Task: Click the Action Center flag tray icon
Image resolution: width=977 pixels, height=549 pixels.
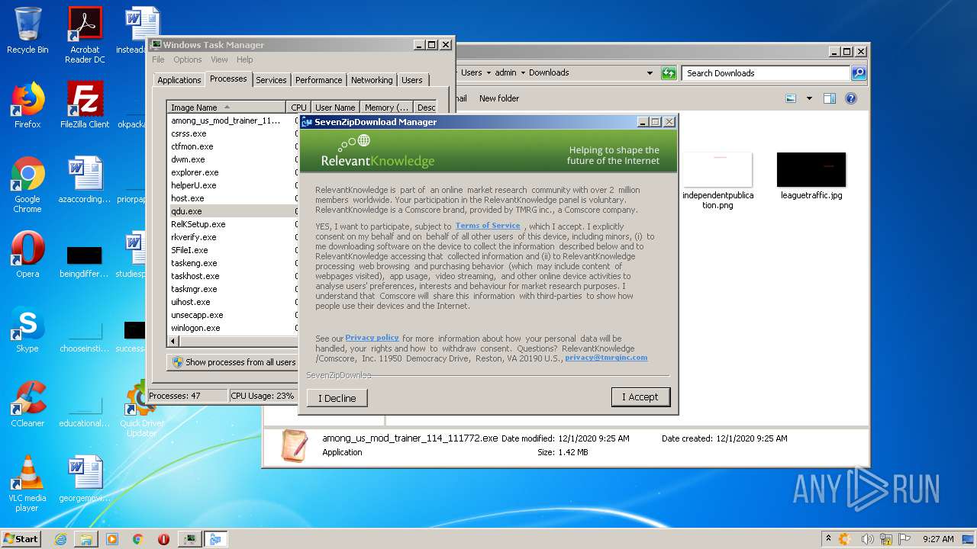Action: click(x=905, y=539)
